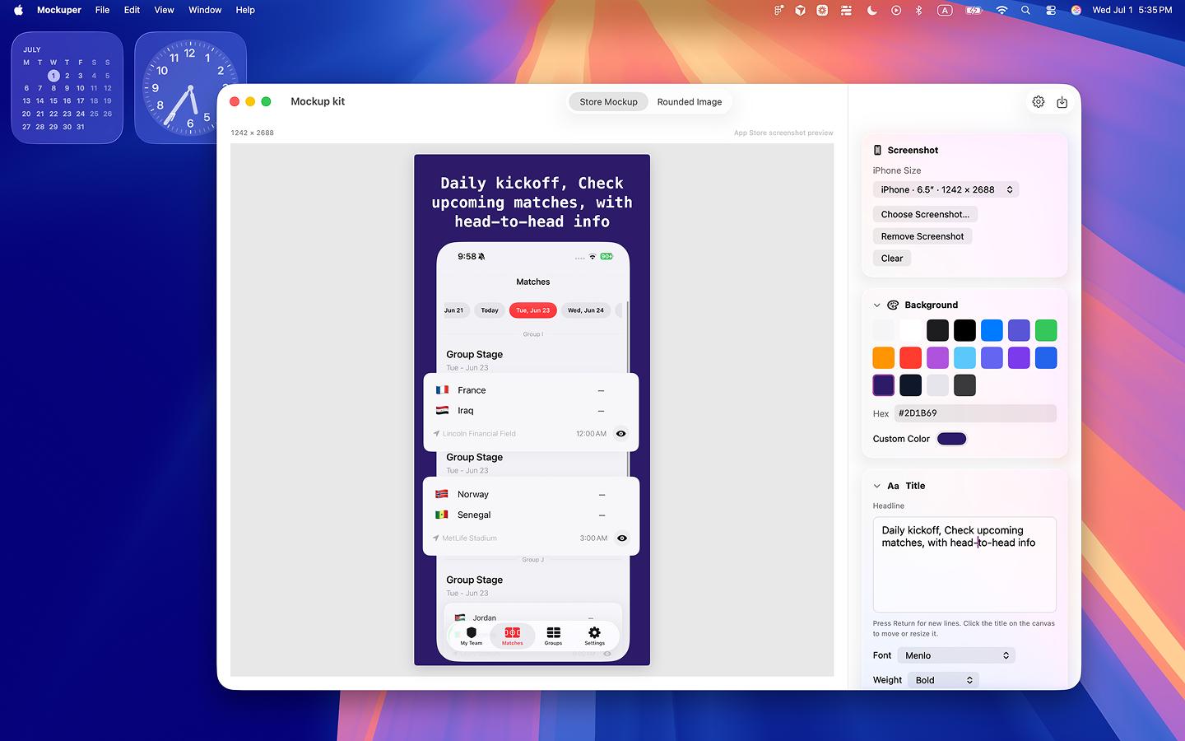
Task: Select the Wed, Jun 24 date chip
Action: point(586,310)
